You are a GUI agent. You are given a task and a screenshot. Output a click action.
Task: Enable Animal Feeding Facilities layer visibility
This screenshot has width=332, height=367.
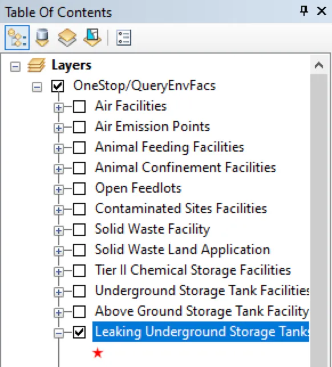coord(79,148)
